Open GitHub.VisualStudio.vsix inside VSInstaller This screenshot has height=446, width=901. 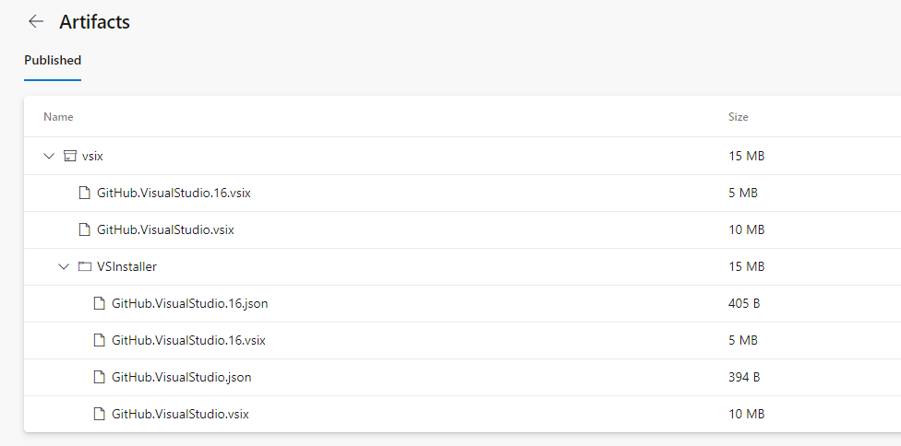point(180,414)
